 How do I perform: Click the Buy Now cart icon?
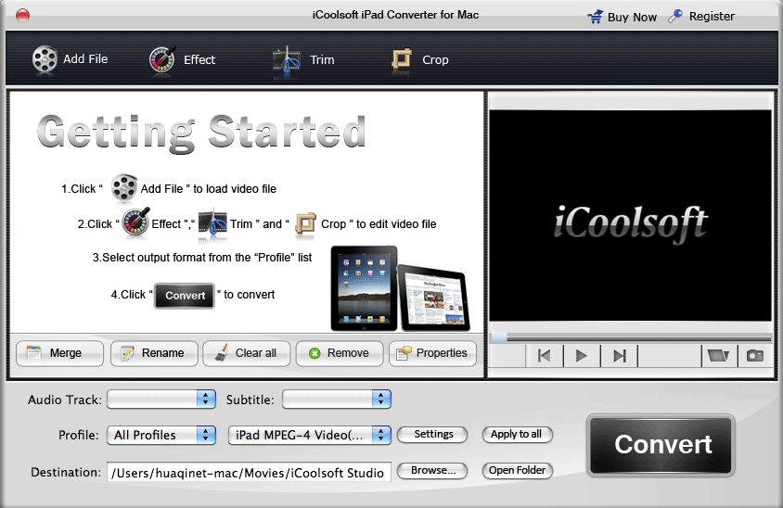pyautogui.click(x=596, y=17)
